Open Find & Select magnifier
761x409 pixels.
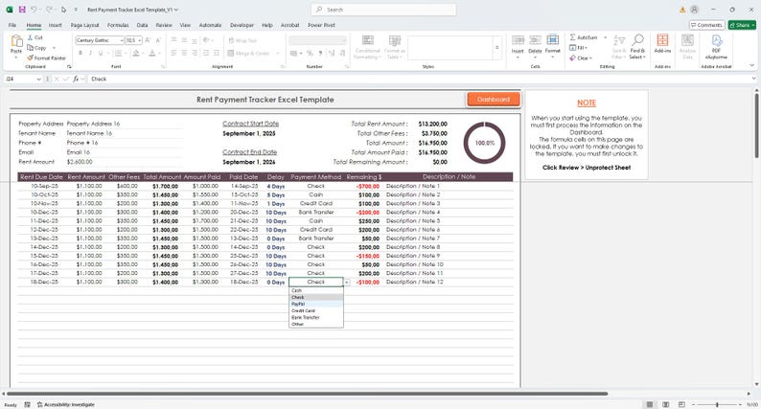[637, 40]
